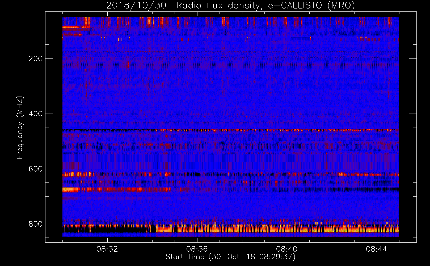
Task: Click the 08:36 time tick label
Action: click(x=197, y=249)
